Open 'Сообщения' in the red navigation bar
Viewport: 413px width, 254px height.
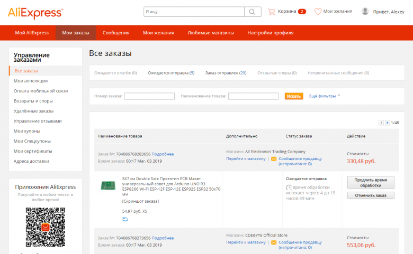[x=116, y=33]
